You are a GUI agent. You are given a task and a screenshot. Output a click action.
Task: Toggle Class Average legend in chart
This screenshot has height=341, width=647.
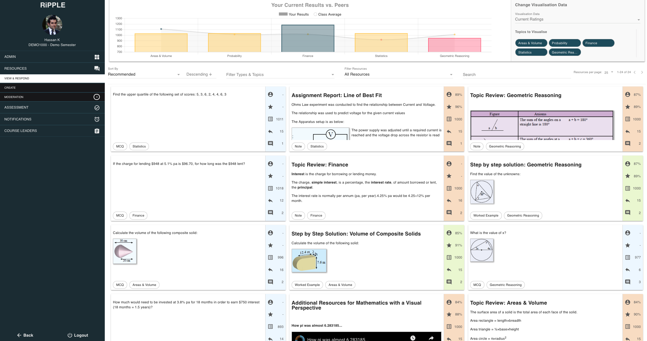[327, 14]
